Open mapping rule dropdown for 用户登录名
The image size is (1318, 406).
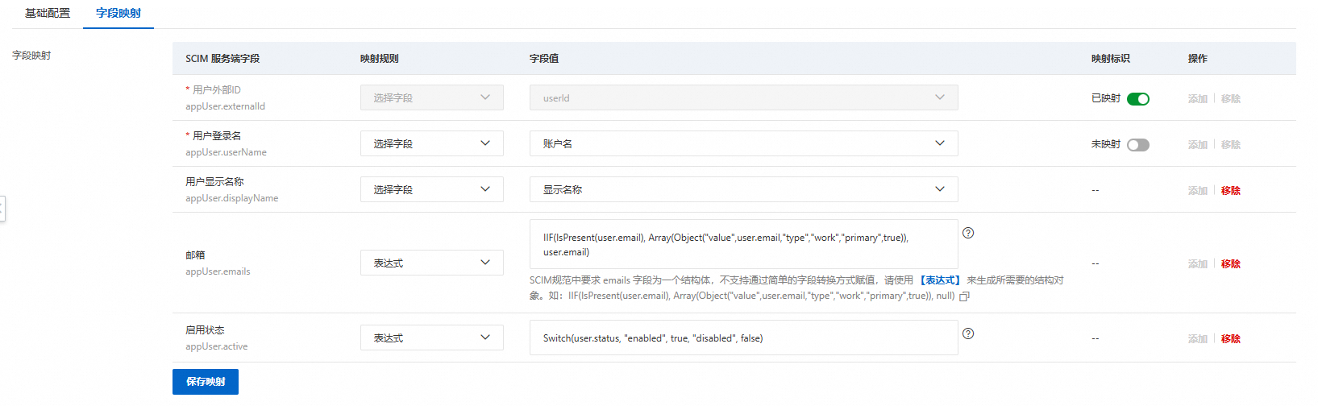432,143
